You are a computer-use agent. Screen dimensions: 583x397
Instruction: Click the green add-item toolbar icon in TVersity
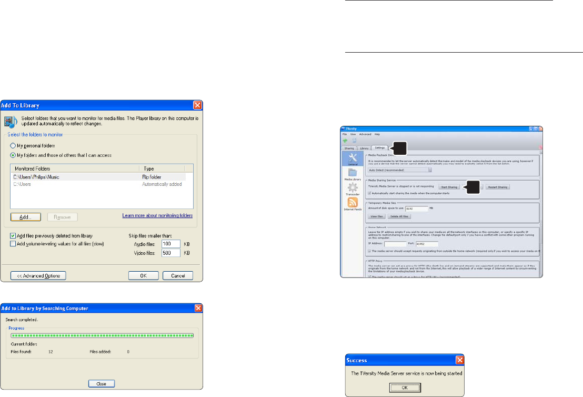point(345,141)
